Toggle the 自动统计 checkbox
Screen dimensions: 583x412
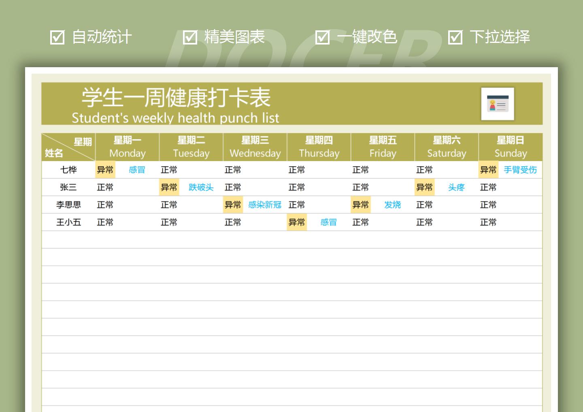pyautogui.click(x=57, y=37)
